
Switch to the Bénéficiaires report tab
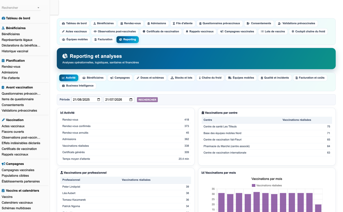[x=93, y=78]
